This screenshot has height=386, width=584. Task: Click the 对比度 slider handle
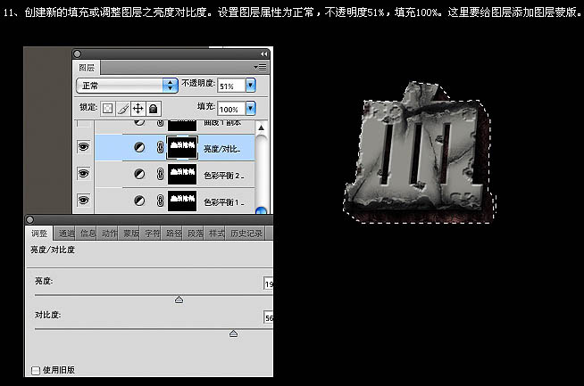click(233, 333)
